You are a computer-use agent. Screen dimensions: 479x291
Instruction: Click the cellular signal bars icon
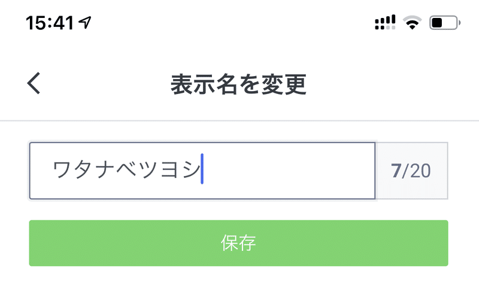click(385, 23)
